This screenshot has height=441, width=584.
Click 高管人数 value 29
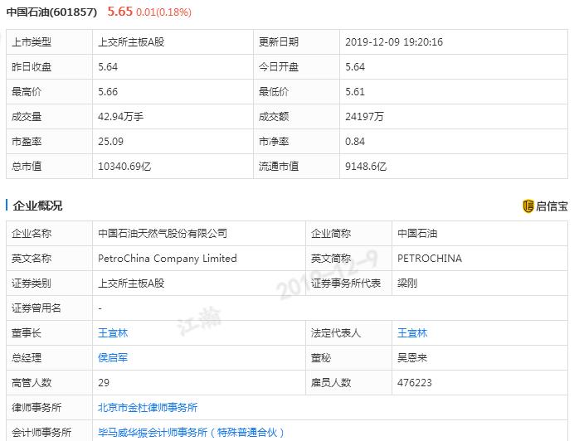click(x=104, y=383)
